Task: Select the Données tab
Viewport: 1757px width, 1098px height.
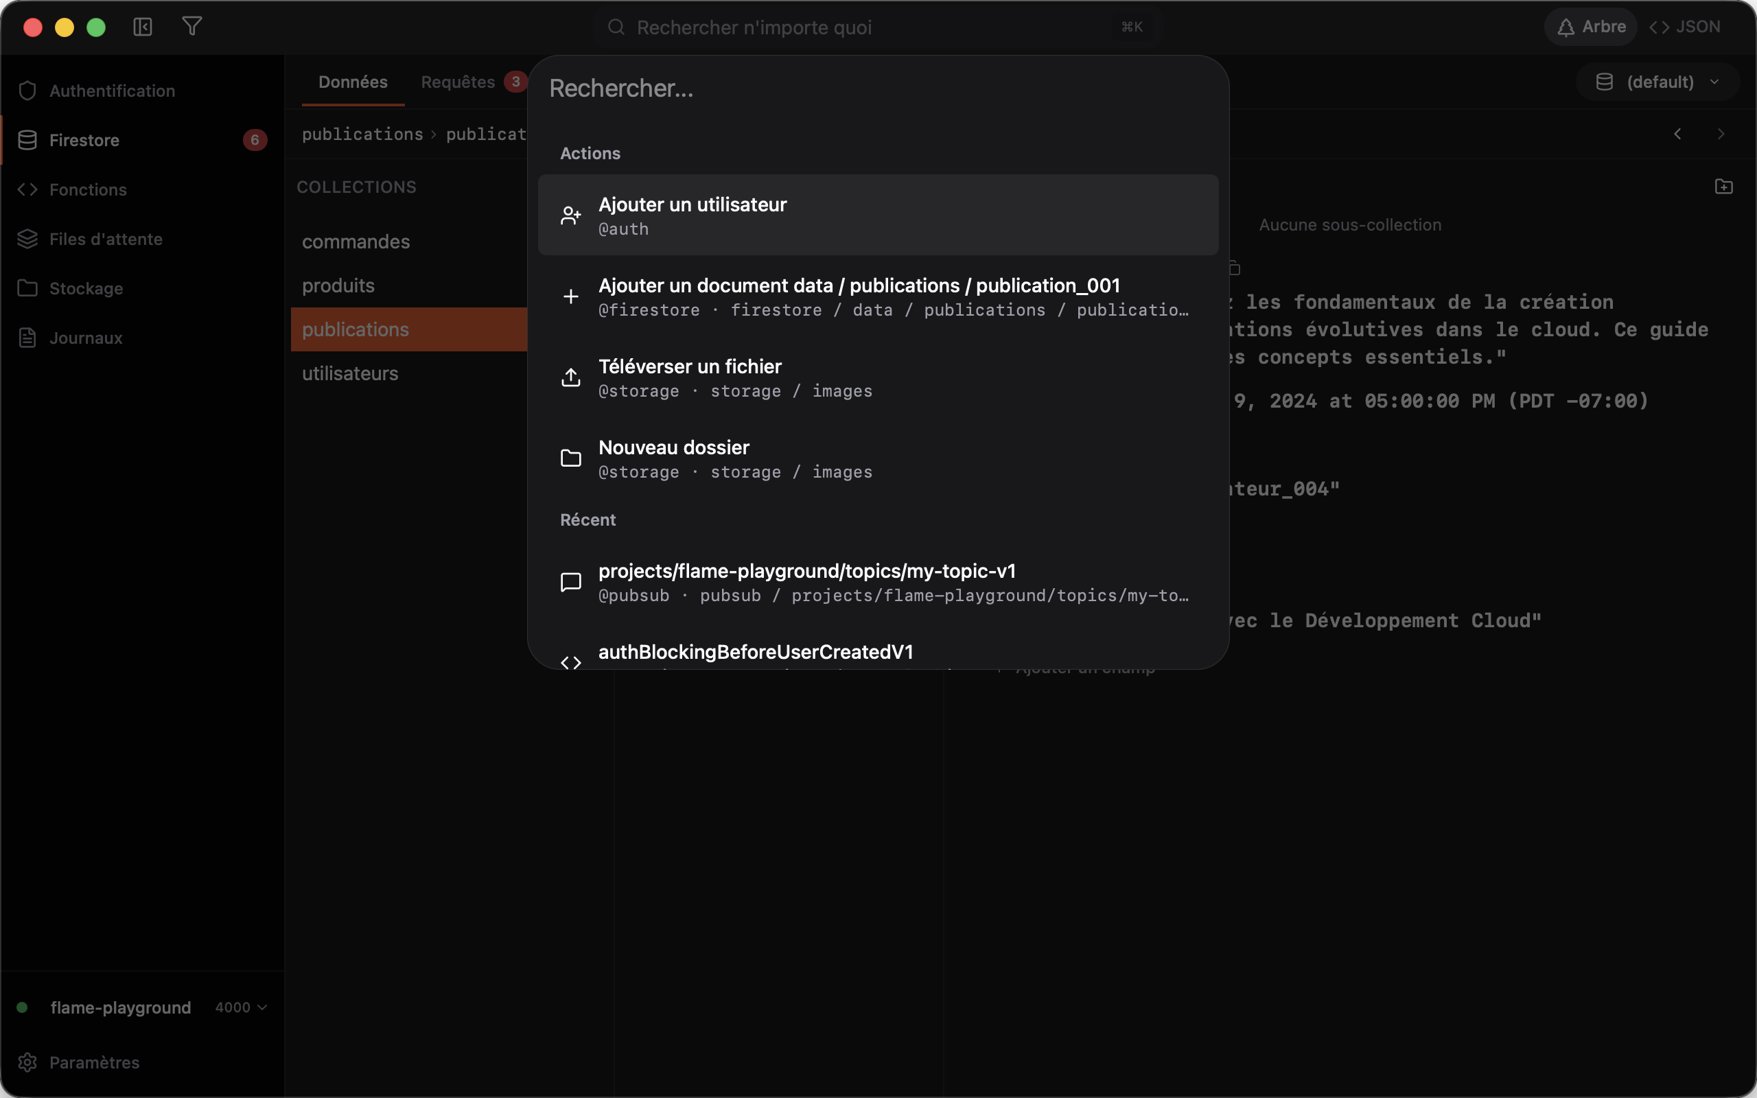Action: pos(353,82)
